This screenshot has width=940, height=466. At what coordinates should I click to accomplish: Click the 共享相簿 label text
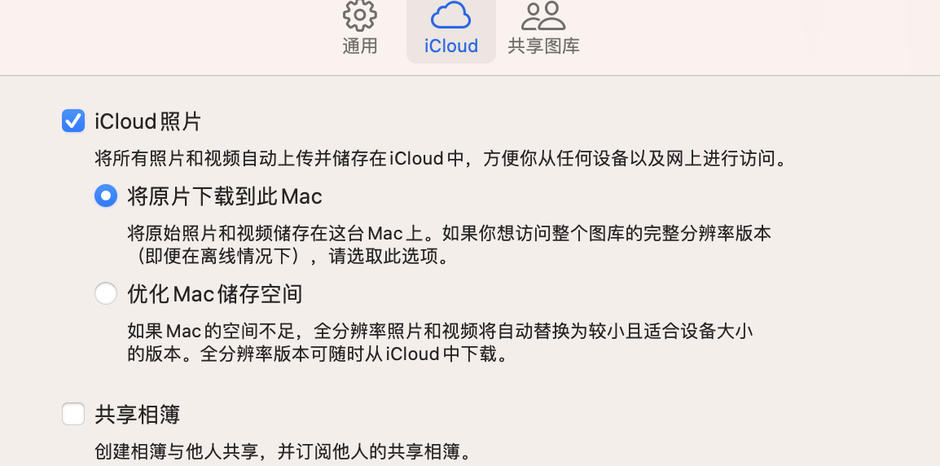click(138, 415)
